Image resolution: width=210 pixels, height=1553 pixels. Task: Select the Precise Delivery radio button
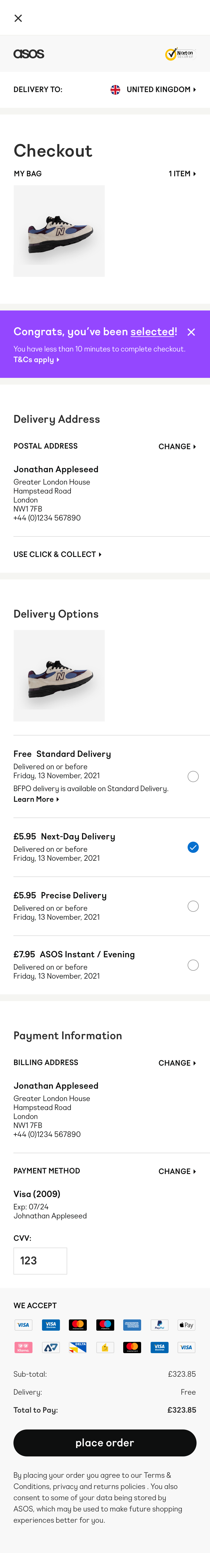(193, 906)
